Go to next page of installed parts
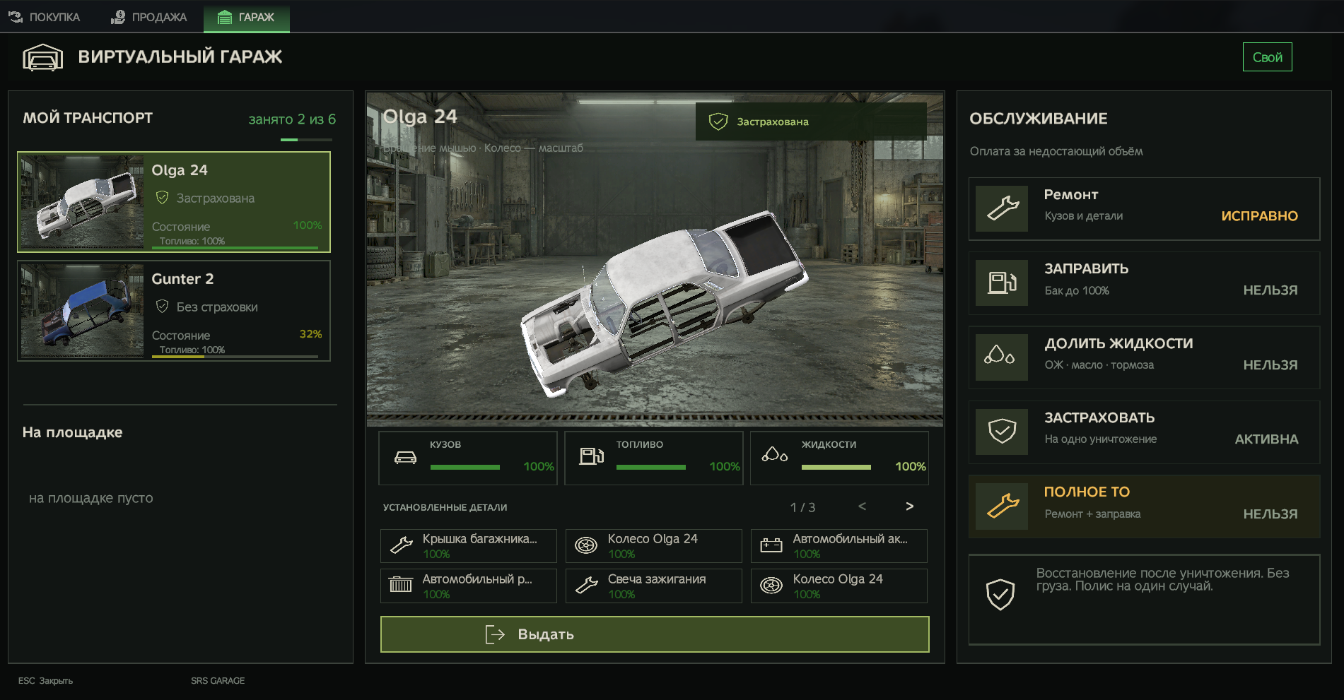Image resolution: width=1344 pixels, height=700 pixels. click(x=909, y=506)
